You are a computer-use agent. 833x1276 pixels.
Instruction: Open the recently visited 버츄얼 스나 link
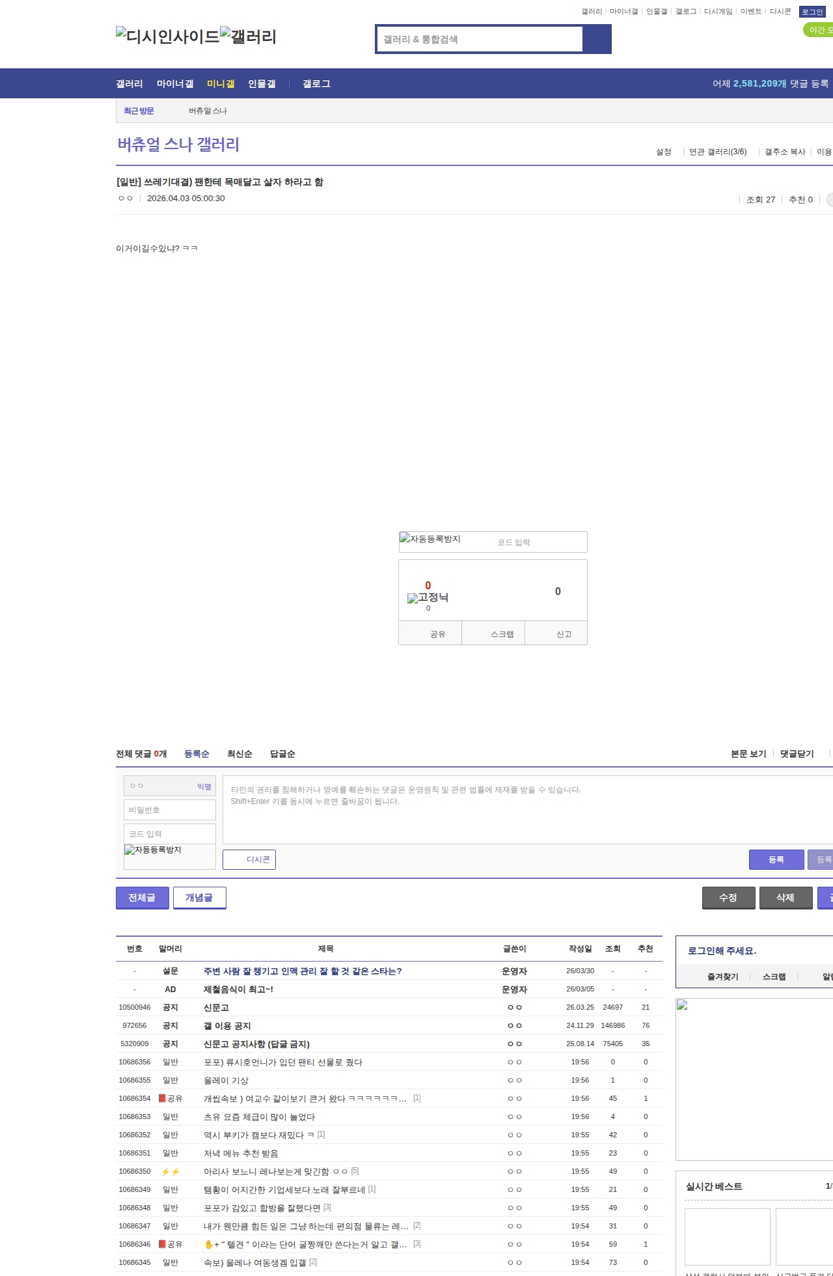(x=208, y=111)
